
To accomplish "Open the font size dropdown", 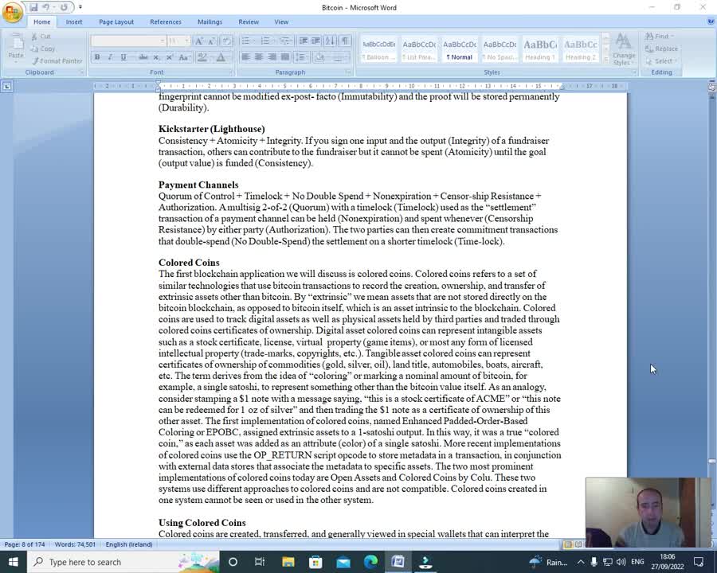I will 186,41.
